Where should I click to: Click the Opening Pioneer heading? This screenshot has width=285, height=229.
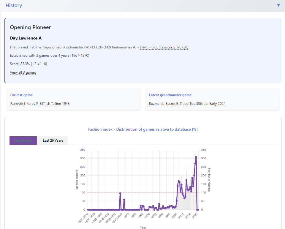pyautogui.click(x=30, y=27)
